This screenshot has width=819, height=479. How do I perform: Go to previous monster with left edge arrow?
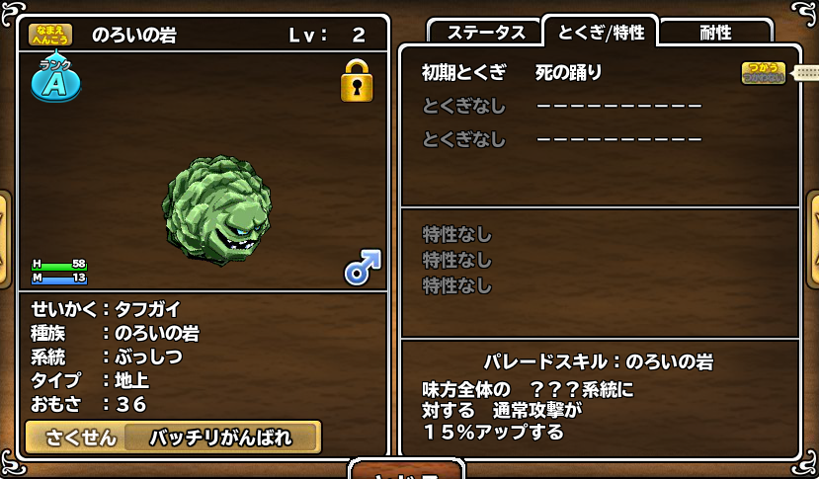pos(4,239)
